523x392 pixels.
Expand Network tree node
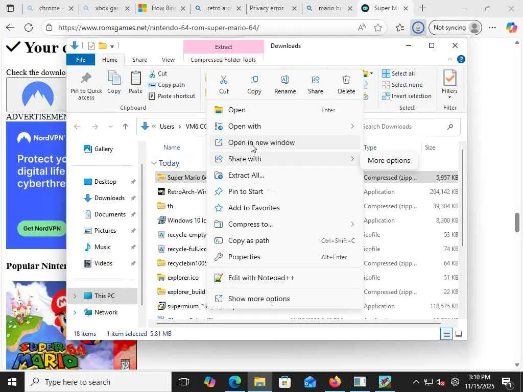click(75, 312)
